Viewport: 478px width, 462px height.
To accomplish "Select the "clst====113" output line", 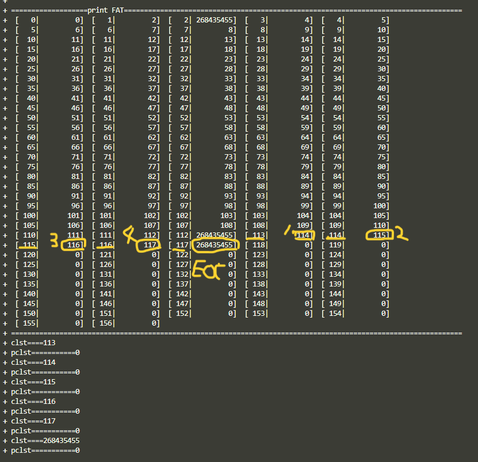I will [x=33, y=342].
